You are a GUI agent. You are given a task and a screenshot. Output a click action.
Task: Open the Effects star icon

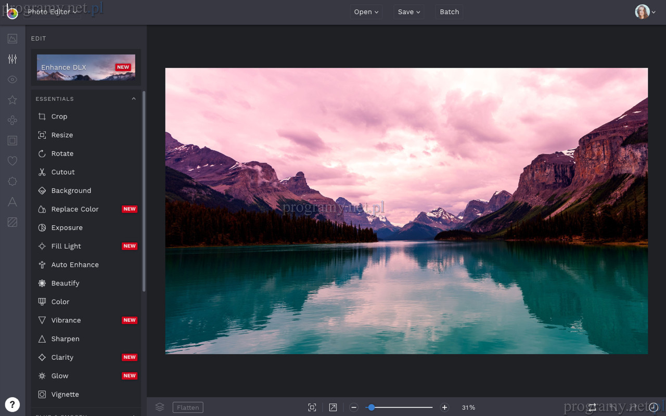point(12,100)
